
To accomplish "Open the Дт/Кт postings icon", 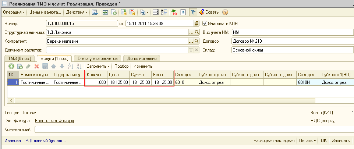I will tap(174, 13).
